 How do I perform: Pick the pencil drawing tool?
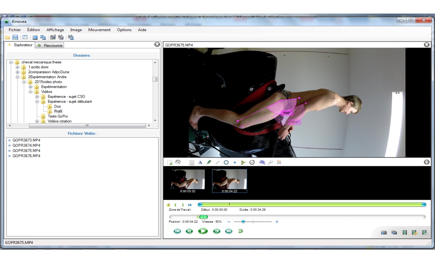[x=209, y=162]
